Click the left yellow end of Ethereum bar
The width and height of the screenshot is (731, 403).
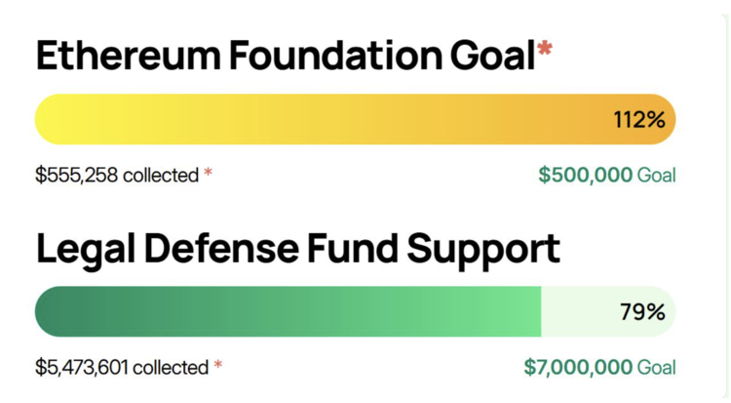(56, 119)
